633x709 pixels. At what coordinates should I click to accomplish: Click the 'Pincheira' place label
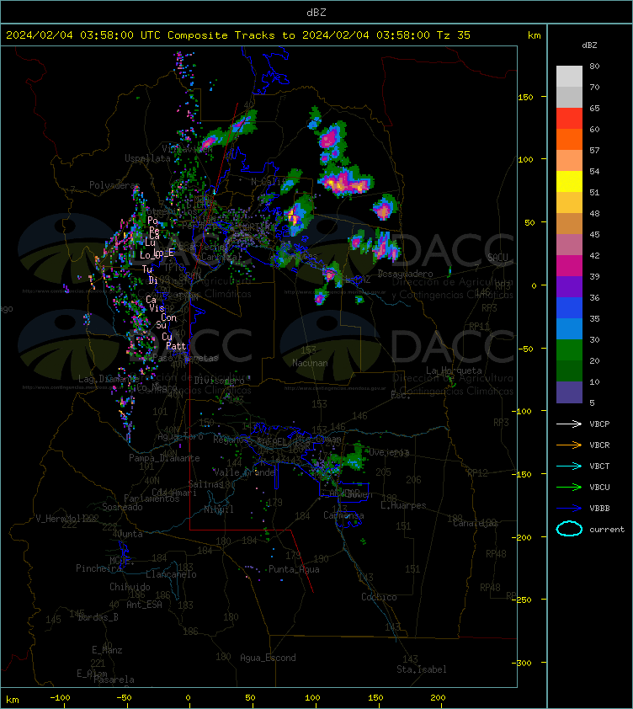(98, 568)
